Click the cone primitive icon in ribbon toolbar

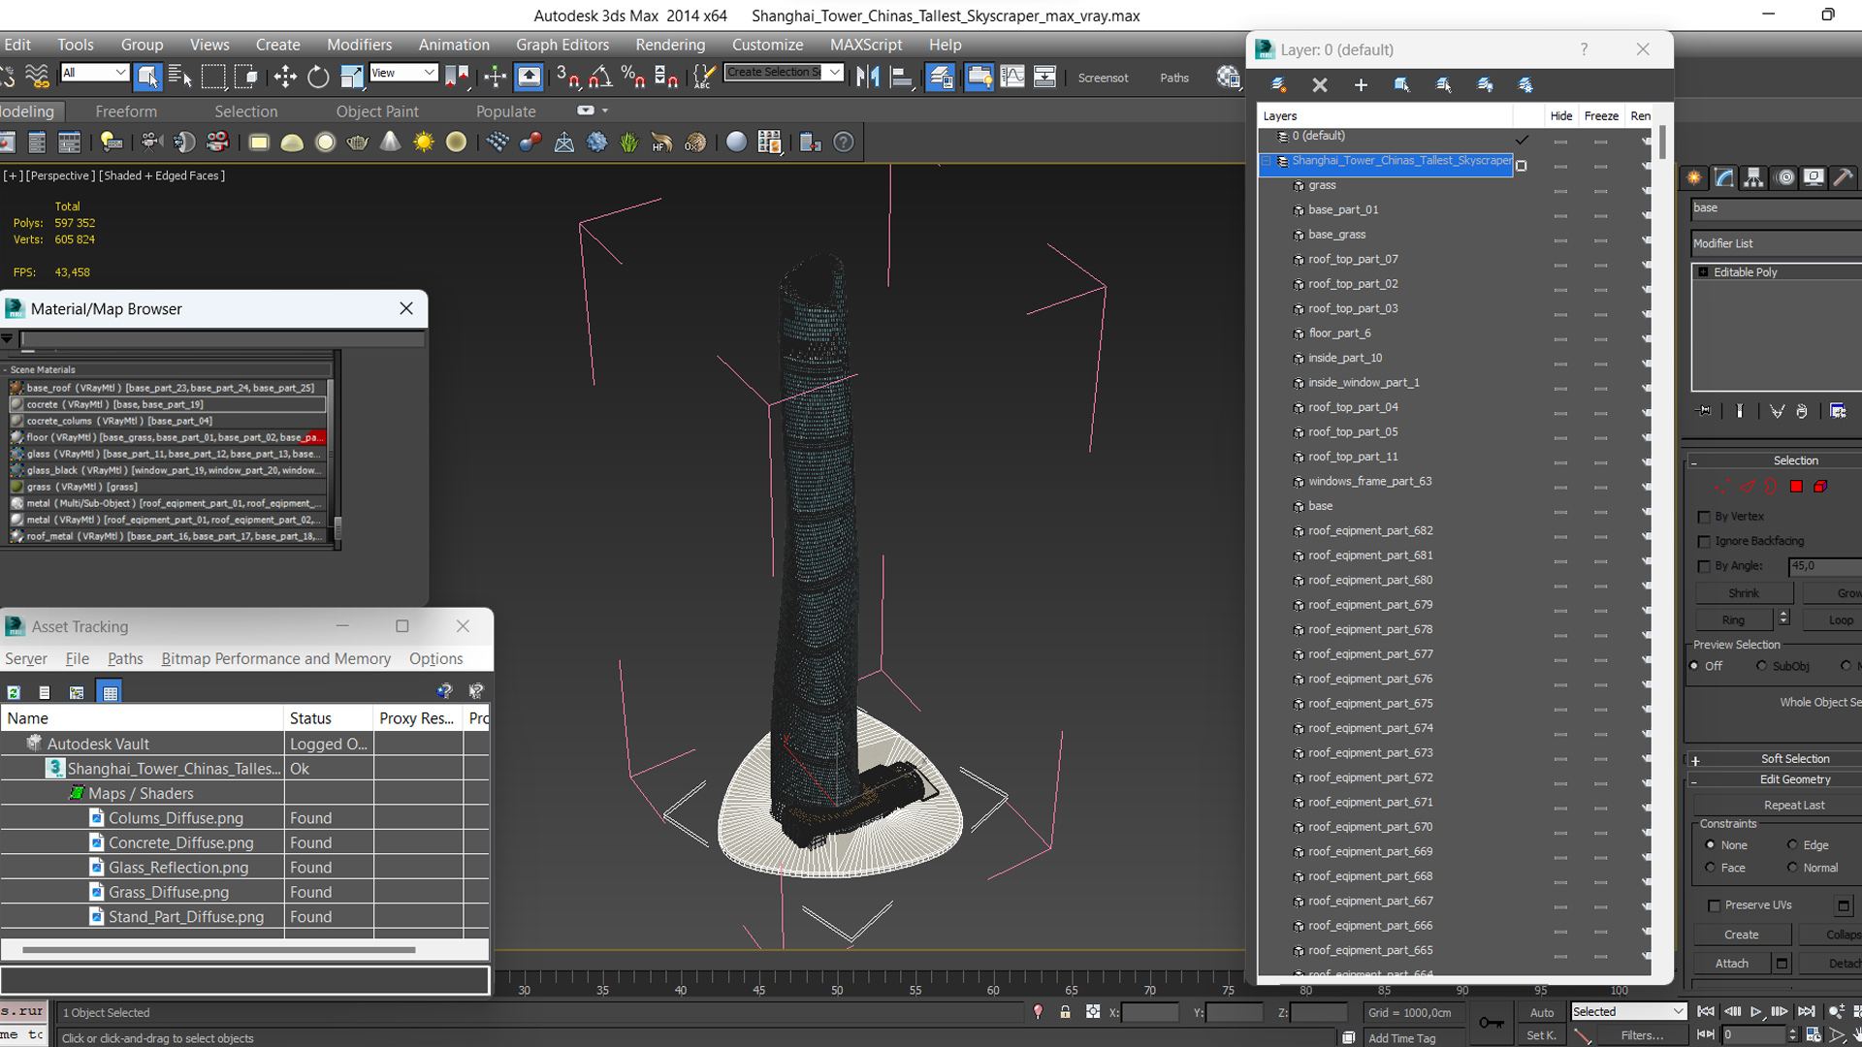click(x=390, y=143)
